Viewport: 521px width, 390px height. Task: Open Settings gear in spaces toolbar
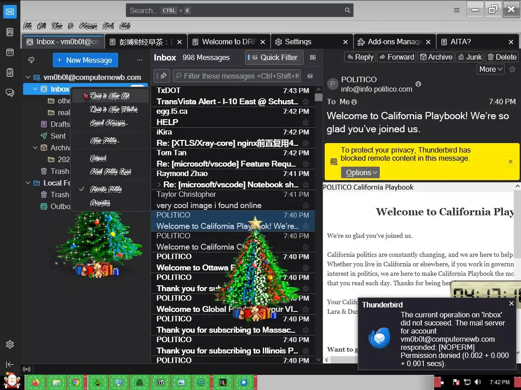(x=10, y=344)
